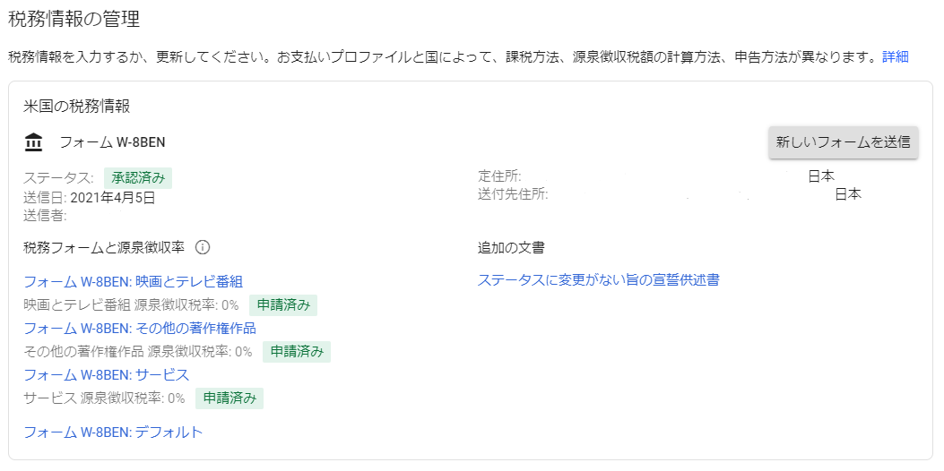The width and height of the screenshot is (944, 471).
Task: Click the 送付先住所 label
Action: [x=513, y=193]
